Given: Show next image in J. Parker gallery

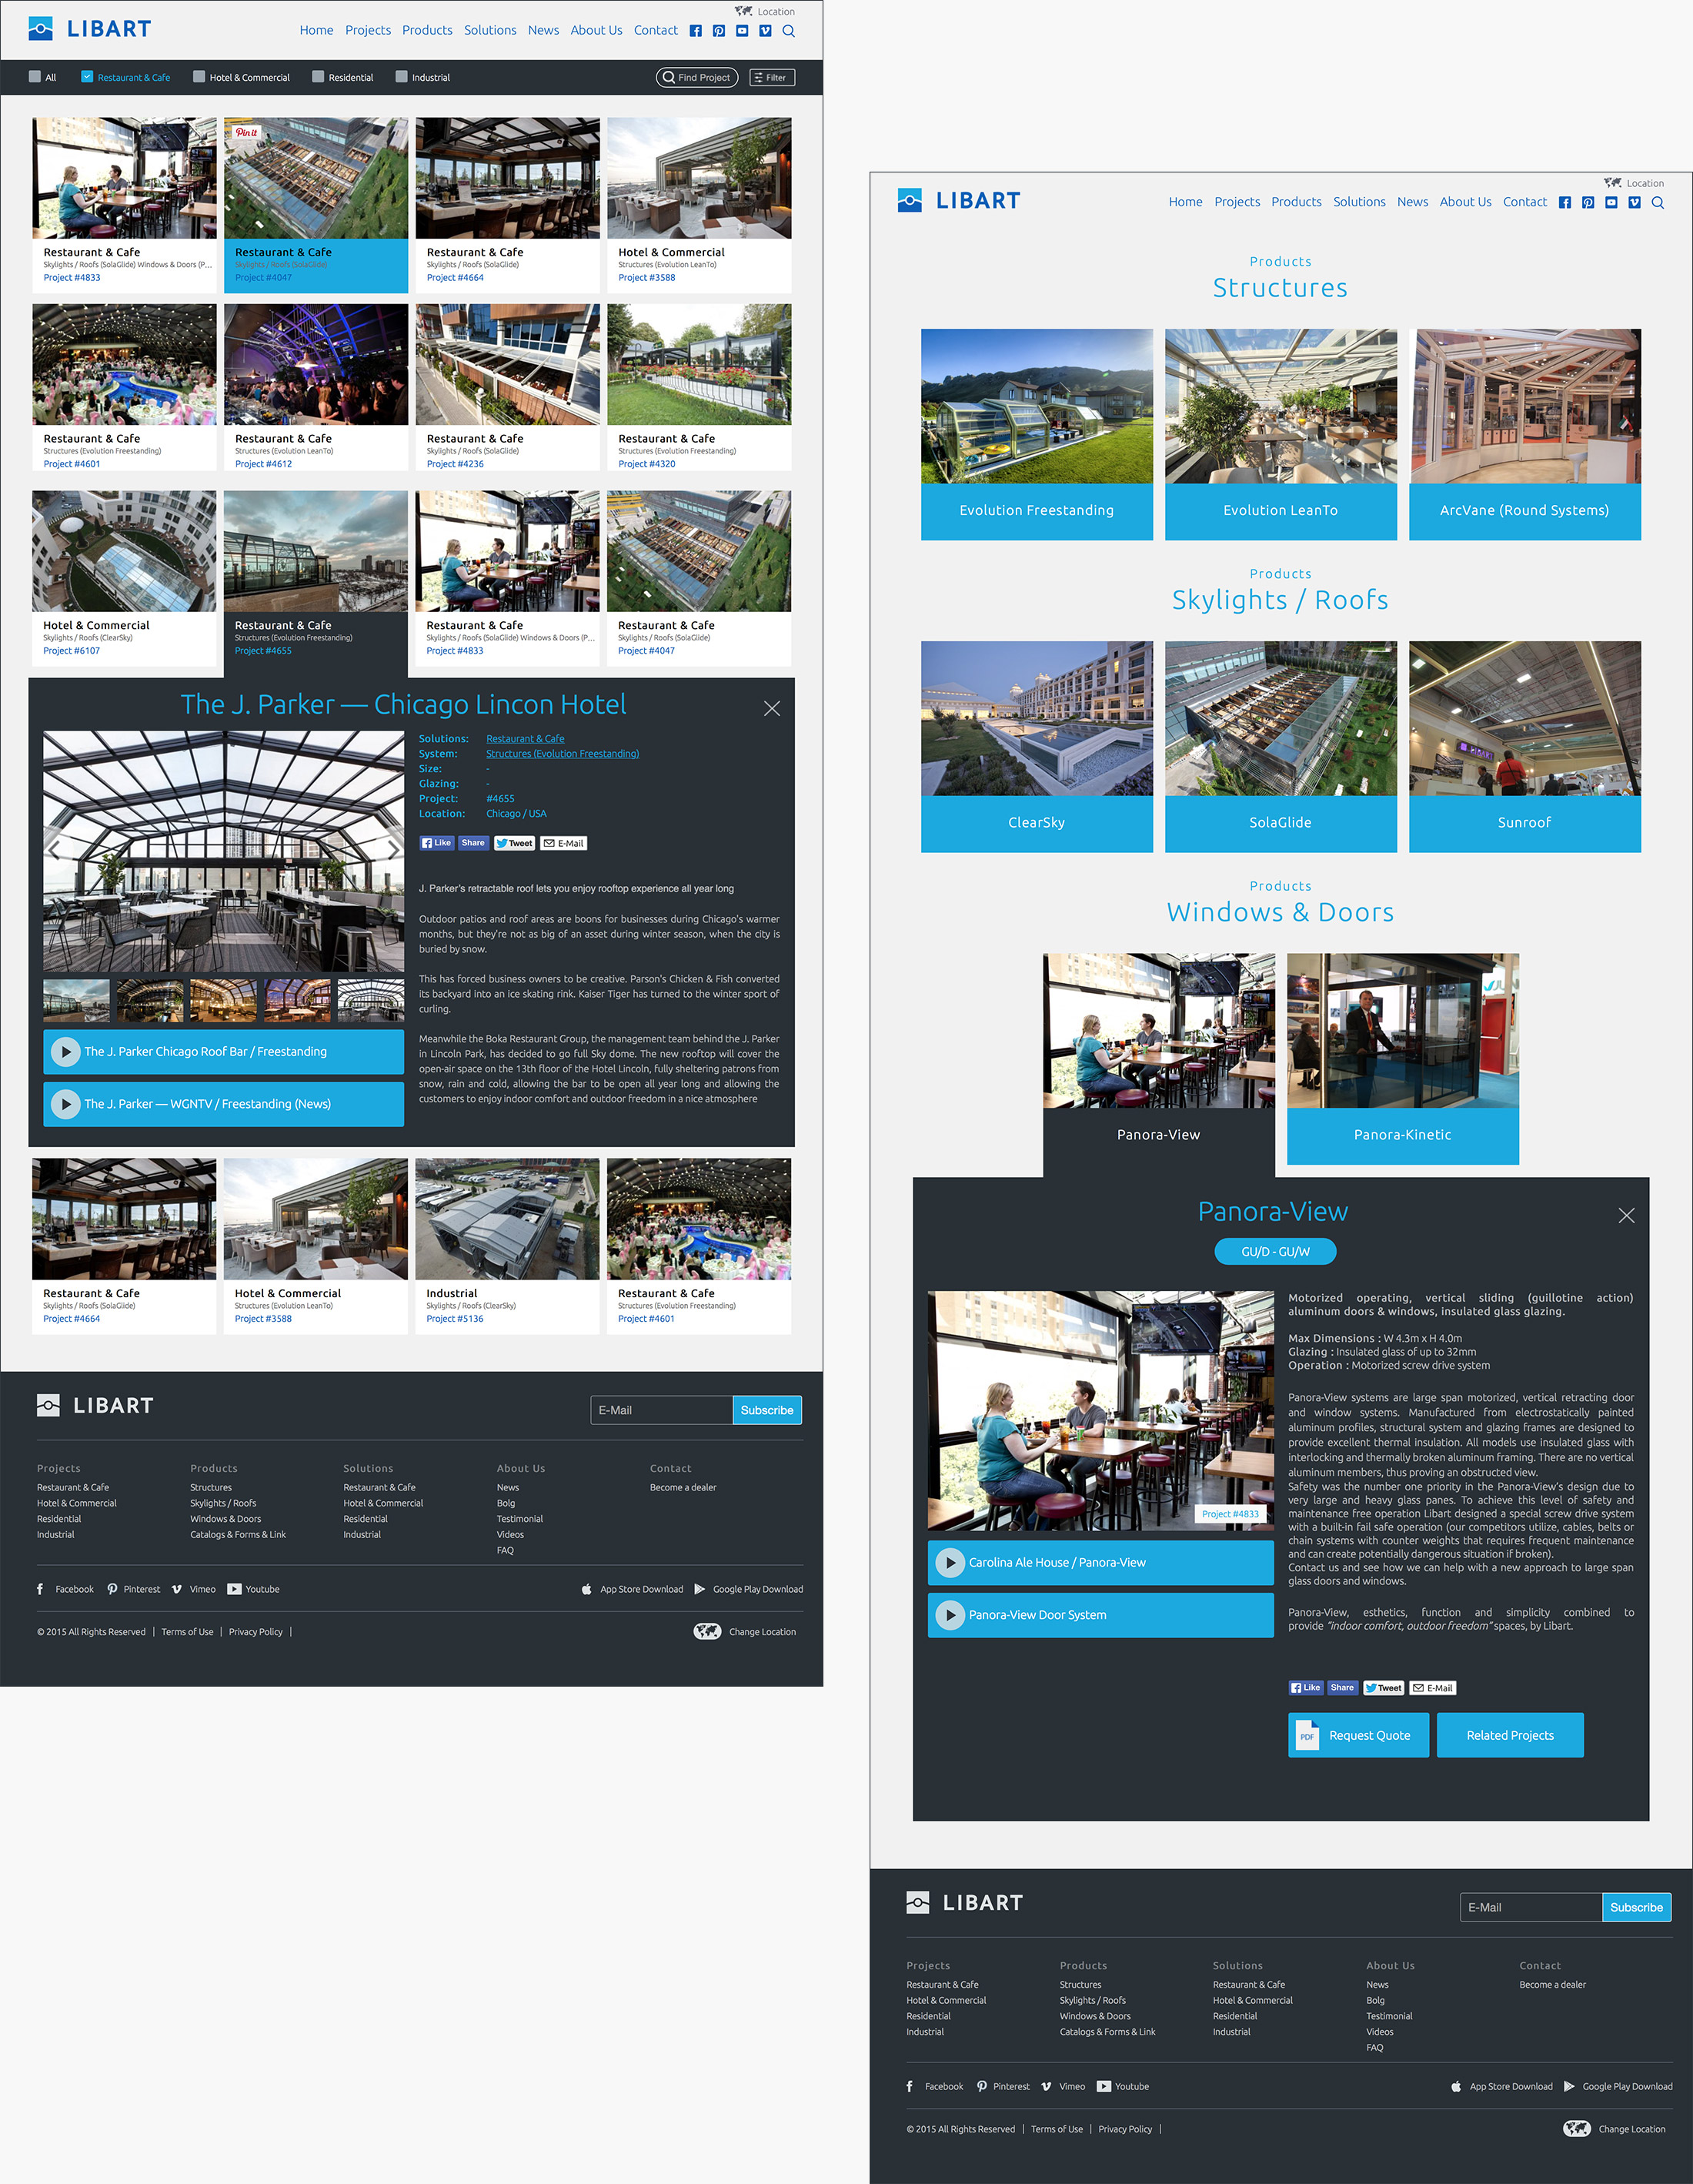Looking at the screenshot, I should pyautogui.click(x=394, y=850).
